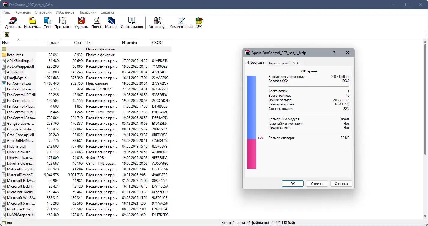The width and height of the screenshot is (428, 226).
Task: Select the FanControl.IPC.dll row
Action: pos(86,95)
